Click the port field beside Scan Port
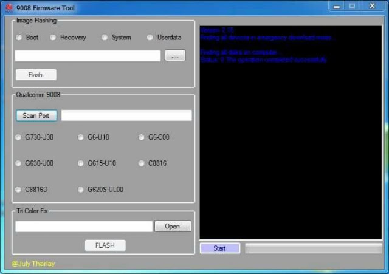Screen dimensions: 389x274 126,115
